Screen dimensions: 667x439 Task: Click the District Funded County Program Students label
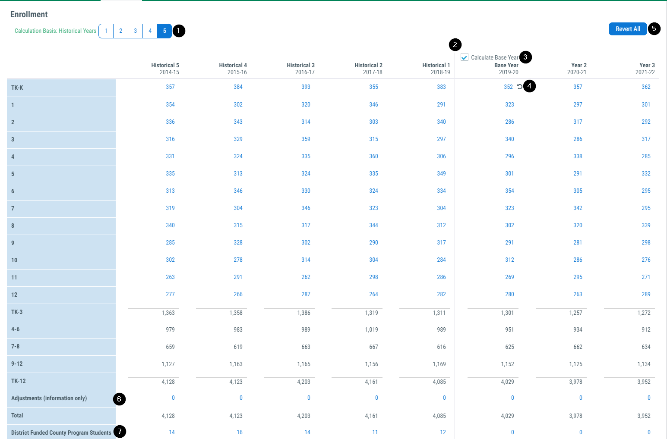point(61,433)
